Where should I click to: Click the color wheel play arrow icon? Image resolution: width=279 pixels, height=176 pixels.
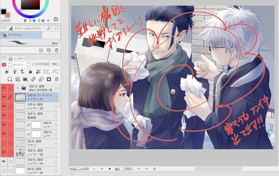(x=56, y=19)
